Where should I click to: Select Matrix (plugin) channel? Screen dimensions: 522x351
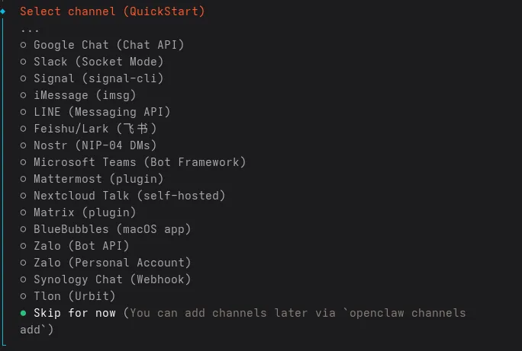pyautogui.click(x=84, y=212)
